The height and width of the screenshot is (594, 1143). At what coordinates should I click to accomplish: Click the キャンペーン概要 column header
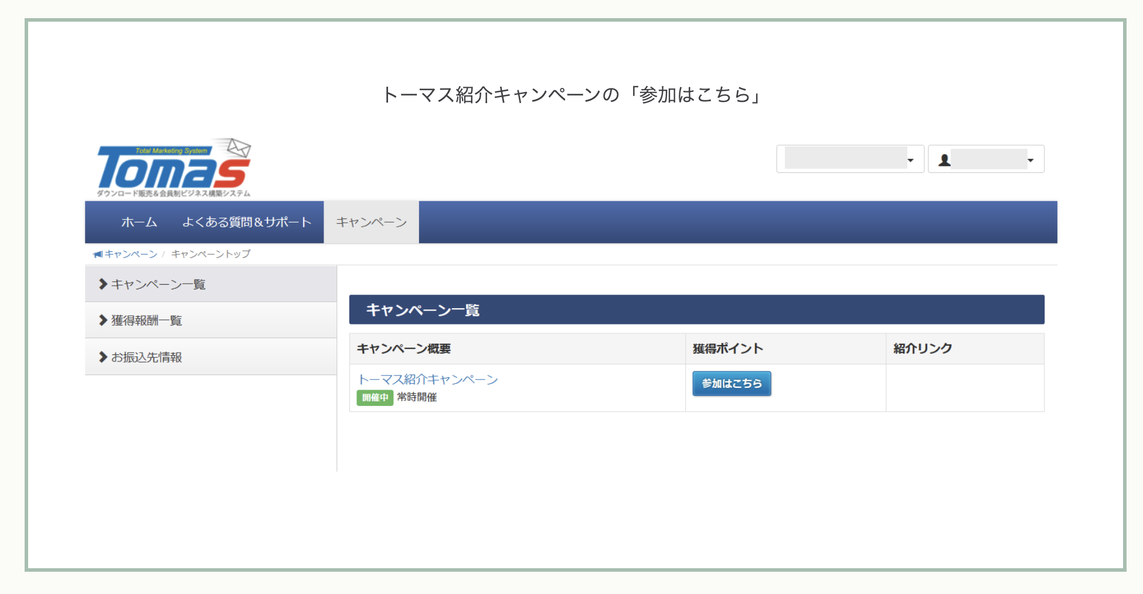404,349
